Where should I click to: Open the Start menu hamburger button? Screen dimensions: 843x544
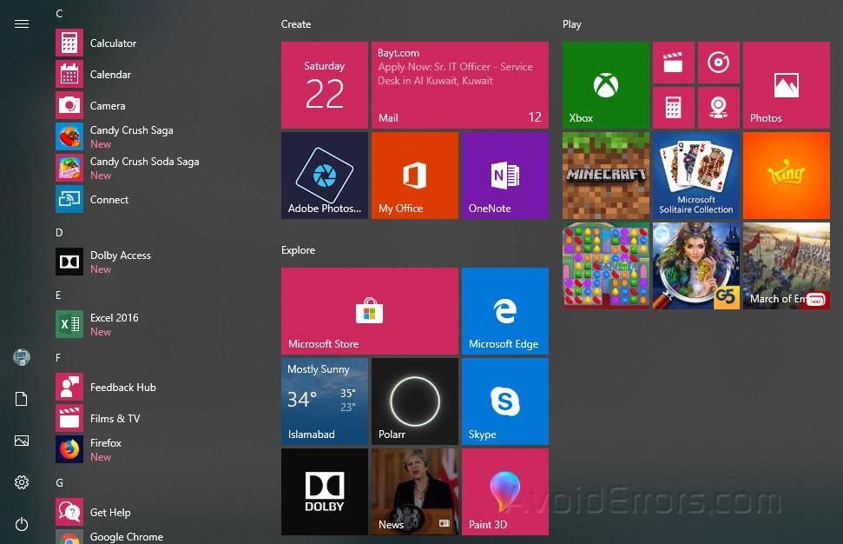click(x=22, y=23)
